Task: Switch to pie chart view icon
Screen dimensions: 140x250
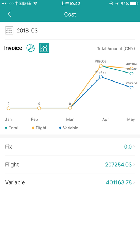Action: (31, 48)
